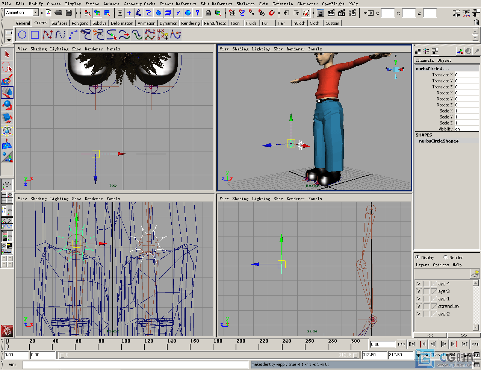The height and width of the screenshot is (370, 481).
Task: Toggle visibility V box of xz:rendLay
Action: pos(419,306)
